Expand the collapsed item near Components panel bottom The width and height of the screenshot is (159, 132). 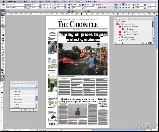pos(119,40)
